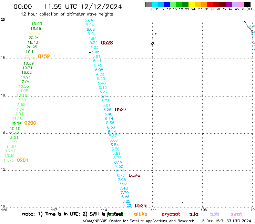Image resolution: width=255 pixels, height=224 pixels.
Task: Click the 6.56 wave height value
Action: (111, 127)
